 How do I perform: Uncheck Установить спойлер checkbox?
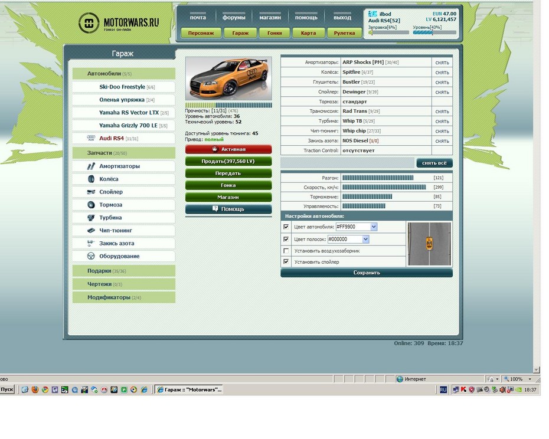click(x=286, y=261)
